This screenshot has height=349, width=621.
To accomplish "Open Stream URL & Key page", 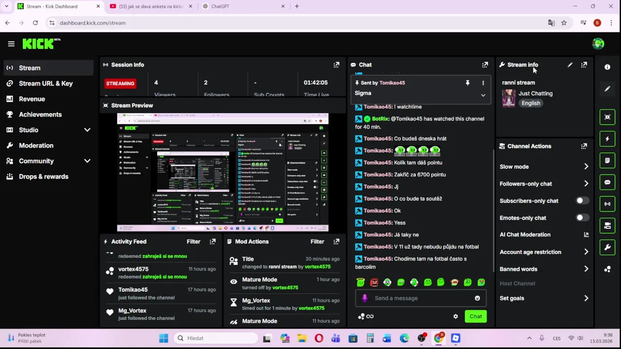I will click(x=49, y=83).
